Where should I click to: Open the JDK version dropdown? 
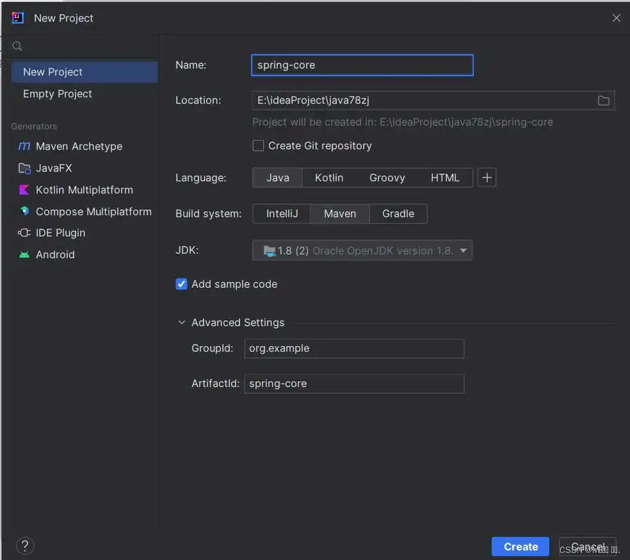[362, 251]
